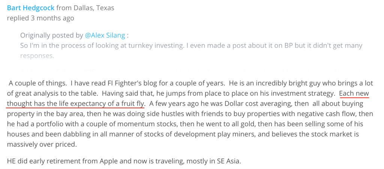Open Bart Hedgcock's profile link
This screenshot has height=169, width=384.
(31, 8)
